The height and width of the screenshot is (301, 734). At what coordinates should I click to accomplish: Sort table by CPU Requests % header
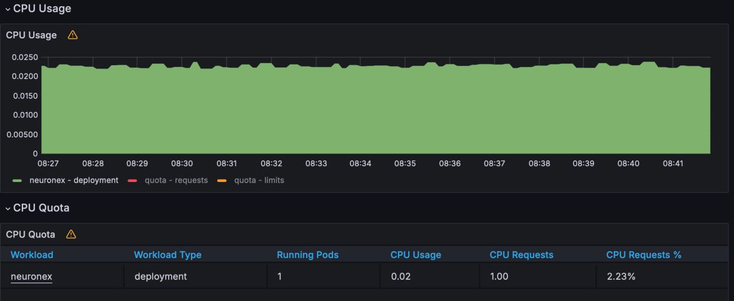click(x=643, y=255)
